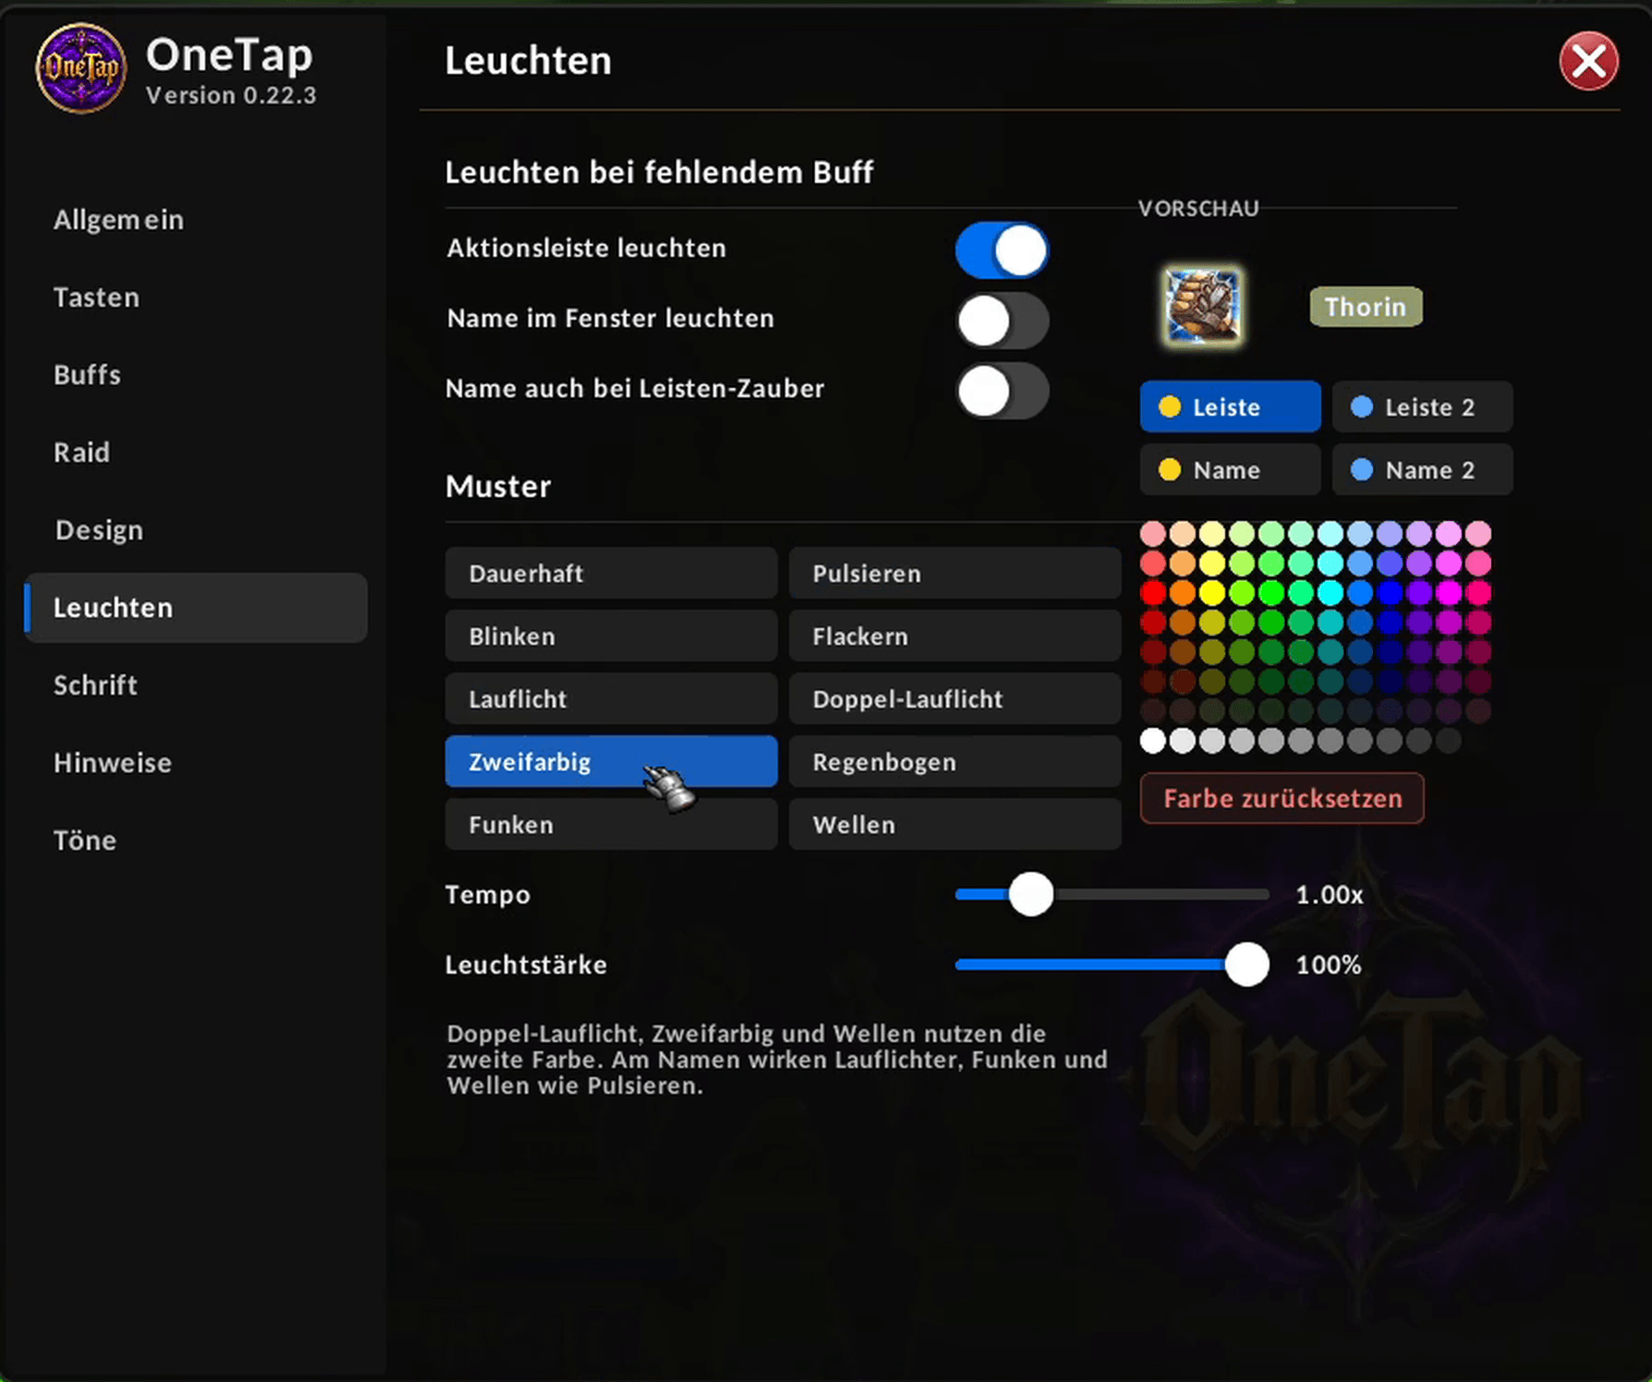Click the Version 0.22.3 label
The image size is (1652, 1382).
pyautogui.click(x=231, y=95)
